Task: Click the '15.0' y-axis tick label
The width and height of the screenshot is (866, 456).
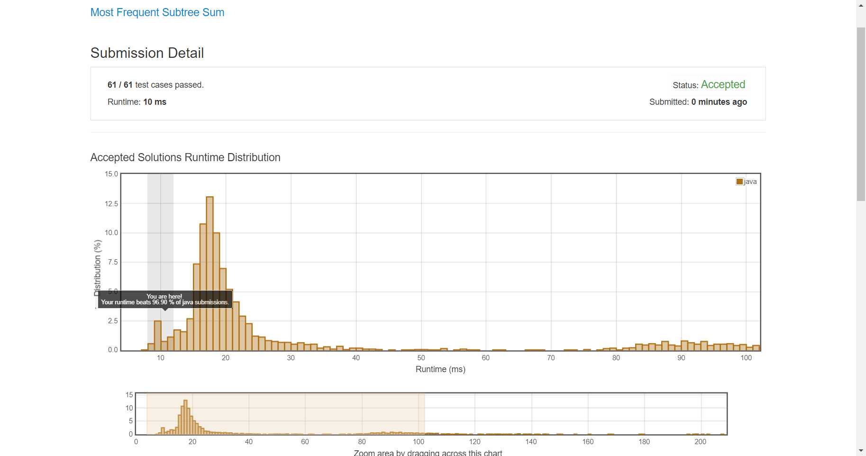Action: 111,174
